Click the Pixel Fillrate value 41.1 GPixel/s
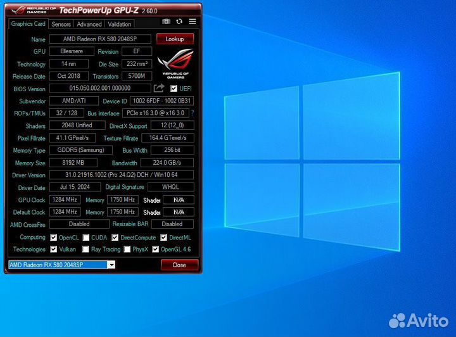 tap(72, 137)
